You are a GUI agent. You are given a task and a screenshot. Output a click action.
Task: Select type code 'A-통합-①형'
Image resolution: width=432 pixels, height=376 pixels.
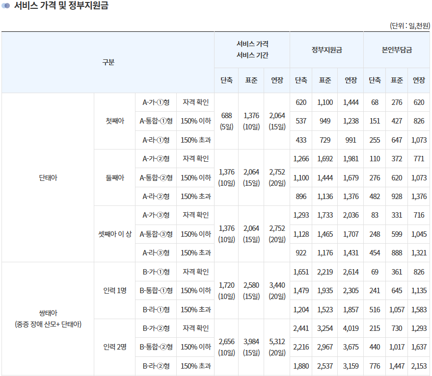coord(156,121)
